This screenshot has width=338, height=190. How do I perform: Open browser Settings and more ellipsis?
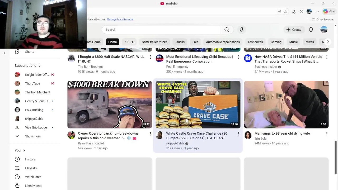317,12
